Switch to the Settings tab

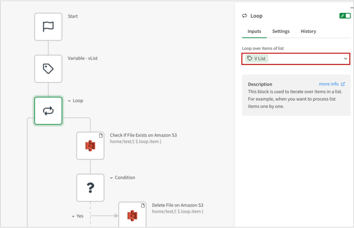click(x=281, y=31)
